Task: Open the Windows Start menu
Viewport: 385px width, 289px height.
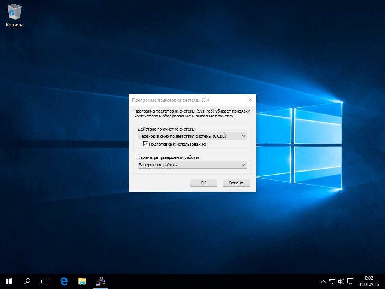Action: tap(9, 281)
